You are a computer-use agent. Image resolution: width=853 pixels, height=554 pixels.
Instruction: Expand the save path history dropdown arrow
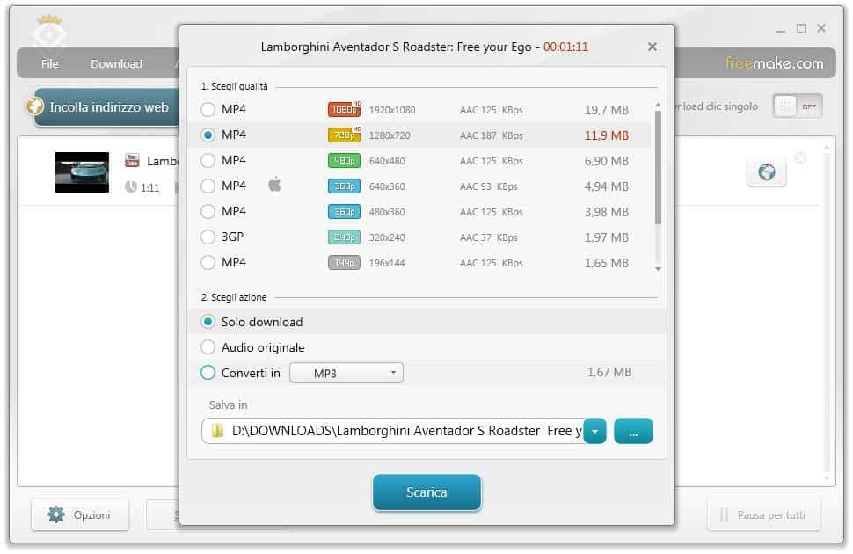tap(595, 431)
